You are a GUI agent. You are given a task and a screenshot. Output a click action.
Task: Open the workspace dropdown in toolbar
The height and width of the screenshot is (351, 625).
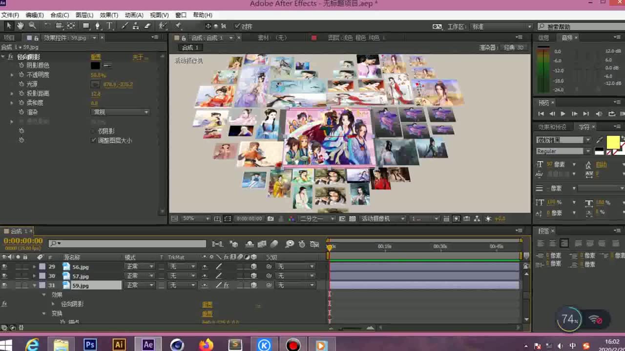coord(501,27)
